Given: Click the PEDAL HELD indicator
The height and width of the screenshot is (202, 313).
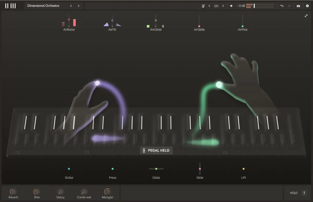Looking at the screenshot, I should tap(156, 150).
